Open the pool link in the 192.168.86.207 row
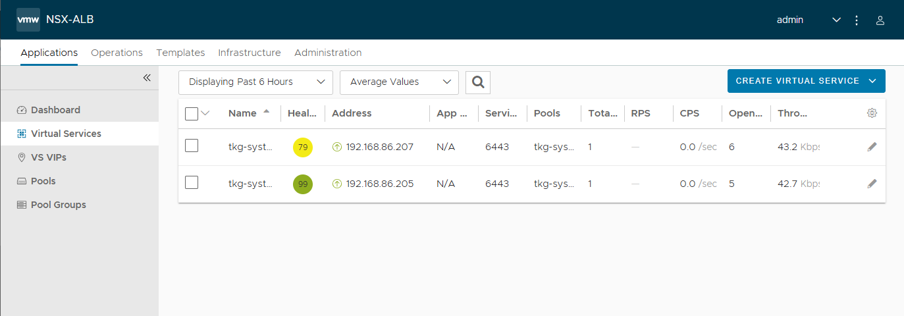The width and height of the screenshot is (904, 316). (554, 147)
